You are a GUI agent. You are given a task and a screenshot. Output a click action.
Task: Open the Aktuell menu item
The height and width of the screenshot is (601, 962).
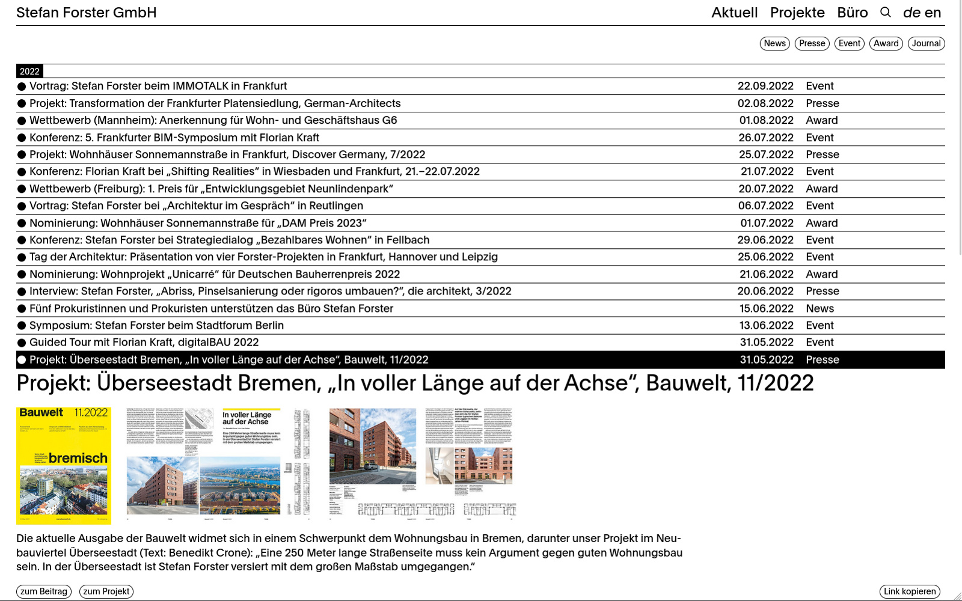(734, 13)
